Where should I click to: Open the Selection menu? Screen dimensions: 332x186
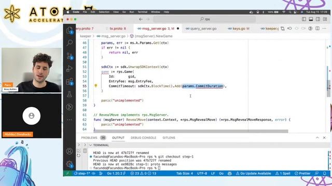click(104, 12)
